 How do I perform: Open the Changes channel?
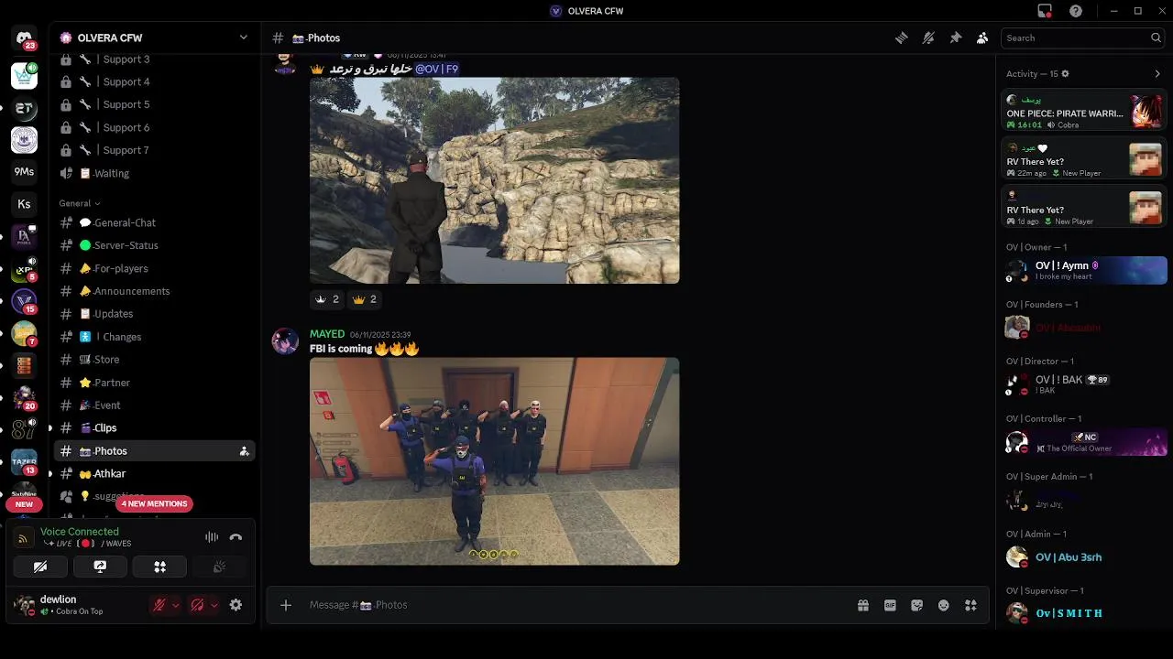click(153, 337)
